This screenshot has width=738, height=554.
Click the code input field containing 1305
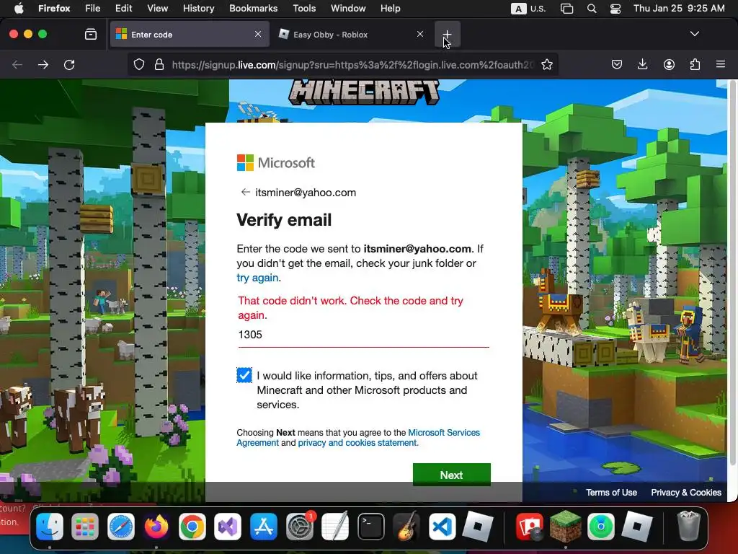363,335
